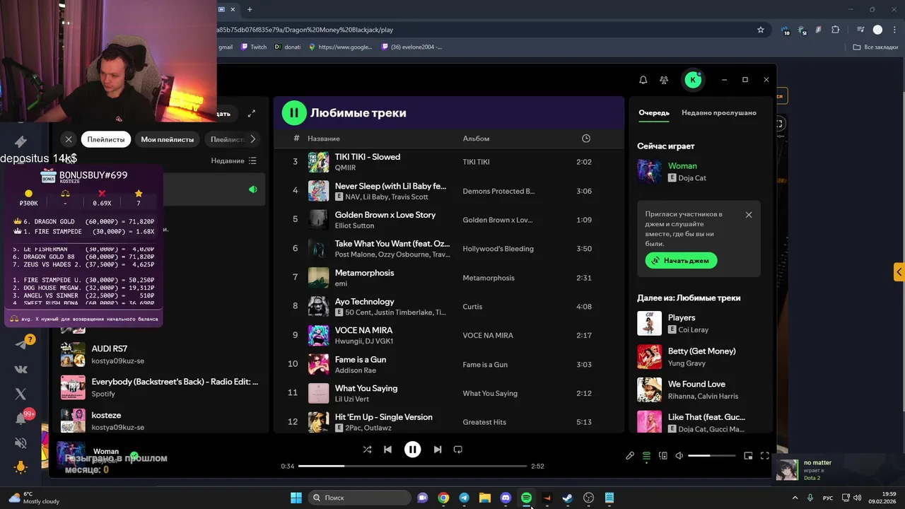The height and width of the screenshot is (509, 905).
Task: Show more filter chips with right arrow
Action: point(252,139)
